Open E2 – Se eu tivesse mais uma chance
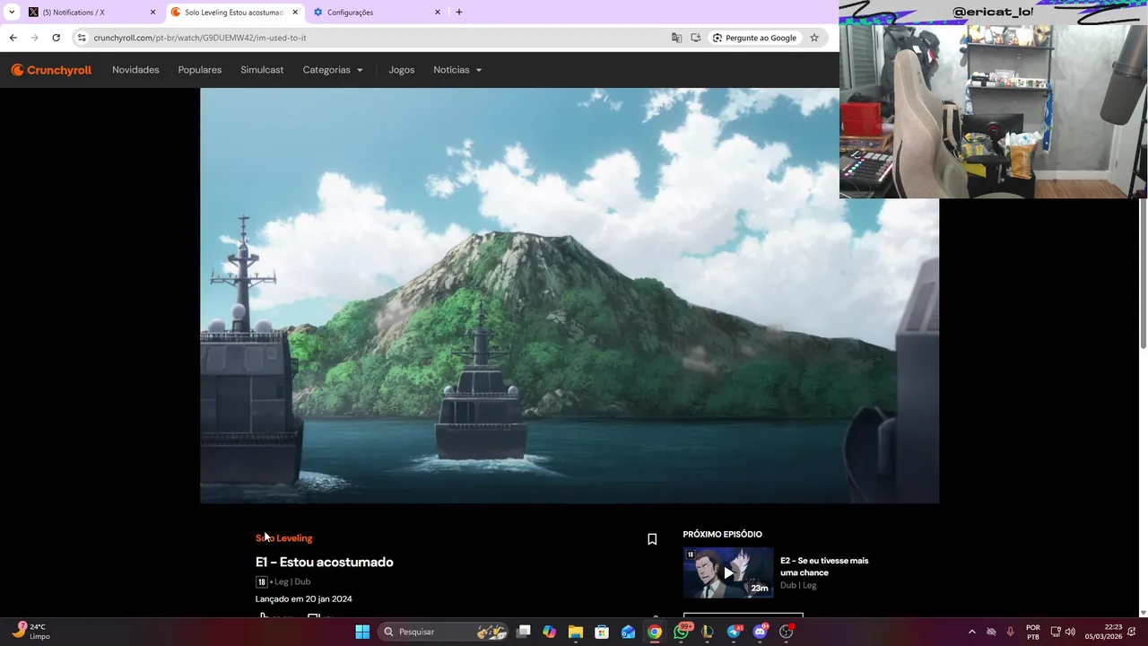The image size is (1148, 646). pos(824,566)
